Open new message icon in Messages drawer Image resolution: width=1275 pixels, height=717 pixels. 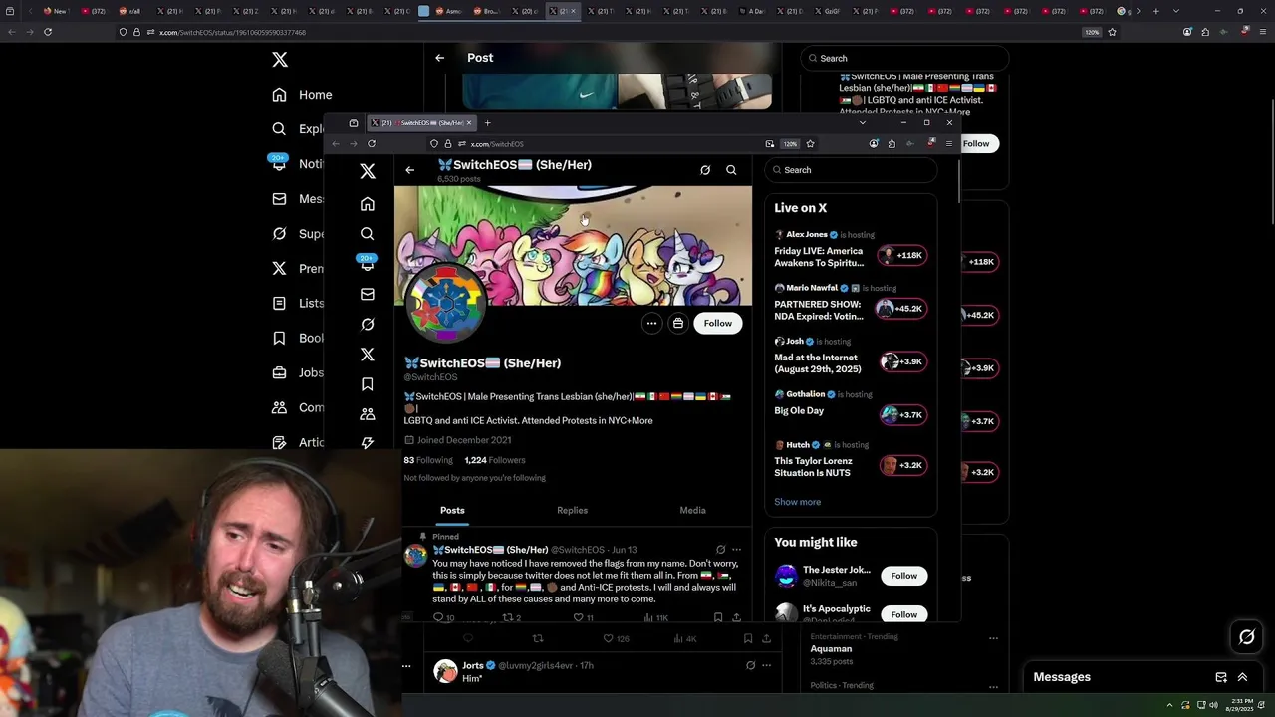click(1221, 677)
